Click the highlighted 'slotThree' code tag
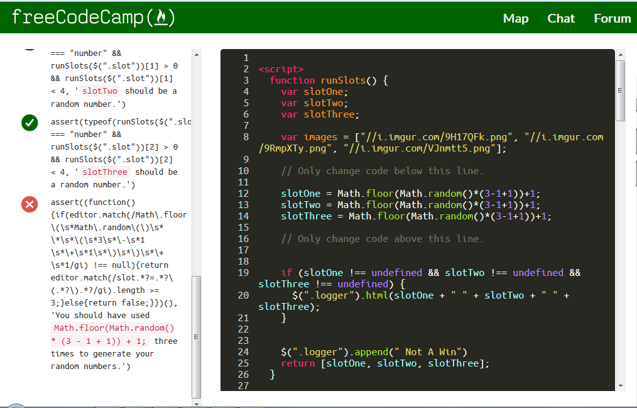 (105, 172)
